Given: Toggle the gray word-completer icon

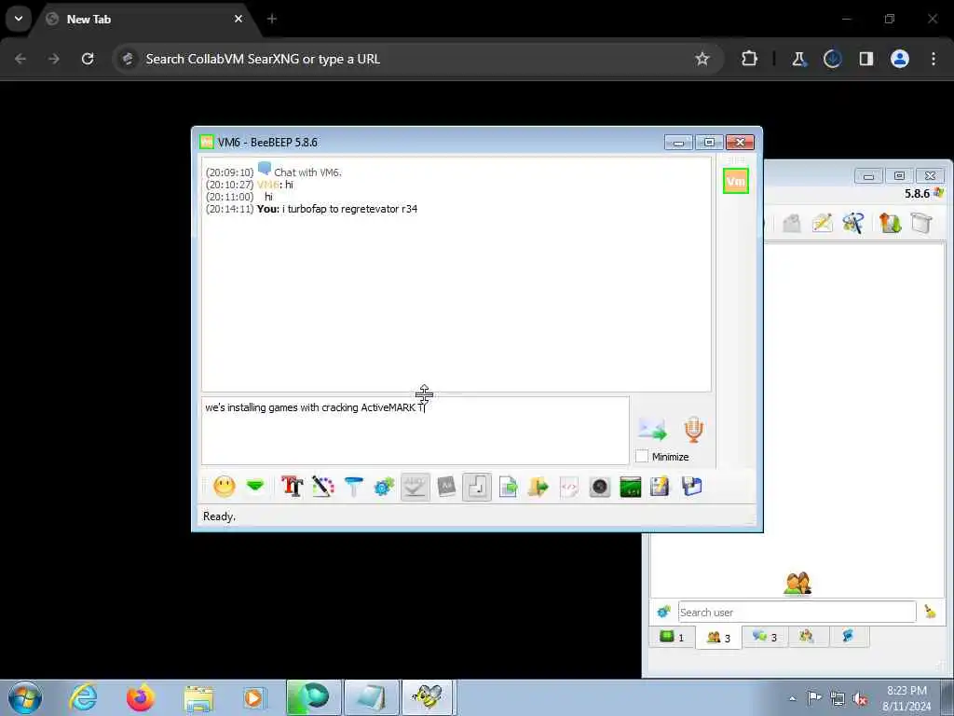Looking at the screenshot, I should click(x=446, y=486).
